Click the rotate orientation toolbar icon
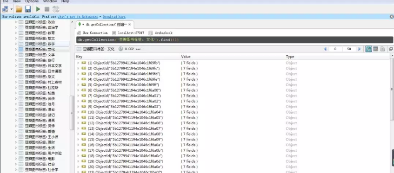 [56, 9]
